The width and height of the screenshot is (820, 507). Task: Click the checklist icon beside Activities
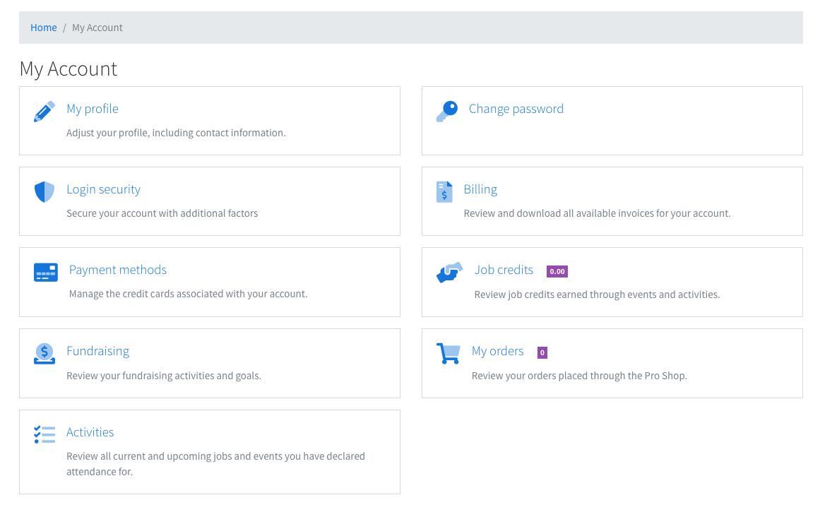tap(44, 434)
